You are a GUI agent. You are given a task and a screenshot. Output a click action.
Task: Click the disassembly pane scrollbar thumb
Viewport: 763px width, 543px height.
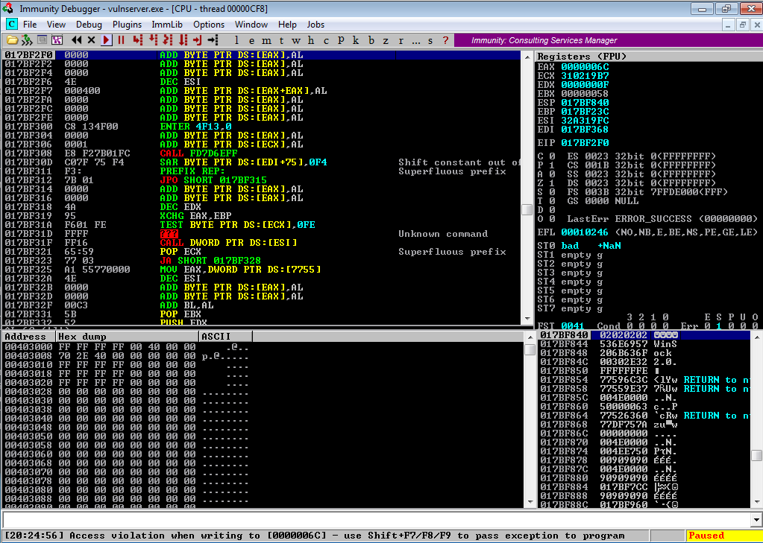tap(527, 209)
